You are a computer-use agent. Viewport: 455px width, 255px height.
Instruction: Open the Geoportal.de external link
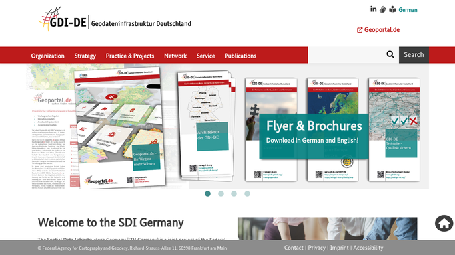tap(378, 29)
